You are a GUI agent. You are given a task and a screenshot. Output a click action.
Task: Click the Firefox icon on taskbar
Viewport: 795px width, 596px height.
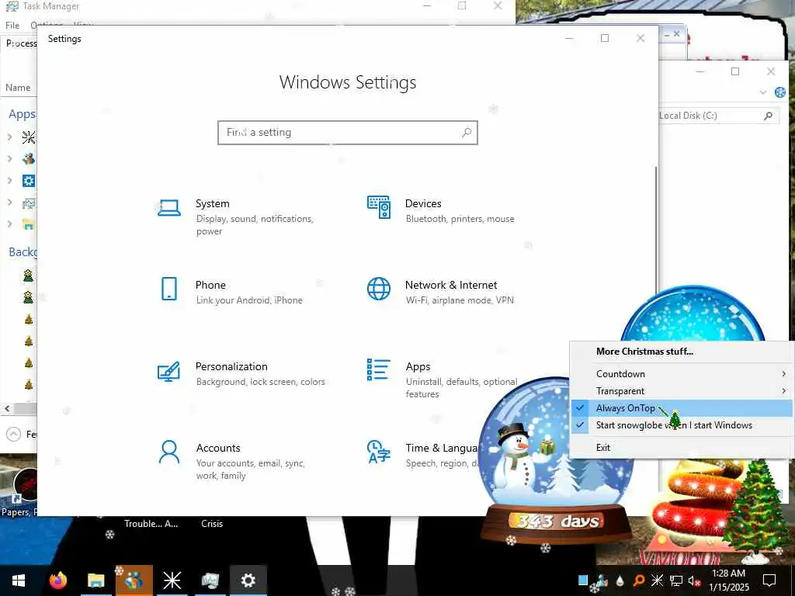pyautogui.click(x=57, y=580)
